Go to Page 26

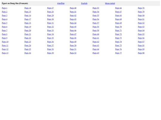click(x=28, y=53)
